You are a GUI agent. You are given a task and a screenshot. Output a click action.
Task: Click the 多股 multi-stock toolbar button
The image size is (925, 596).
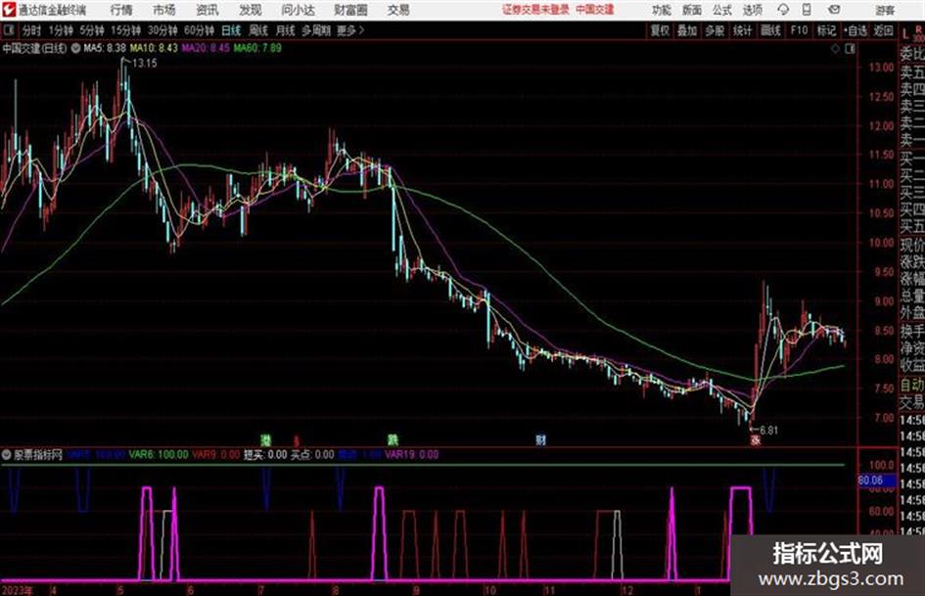(715, 30)
